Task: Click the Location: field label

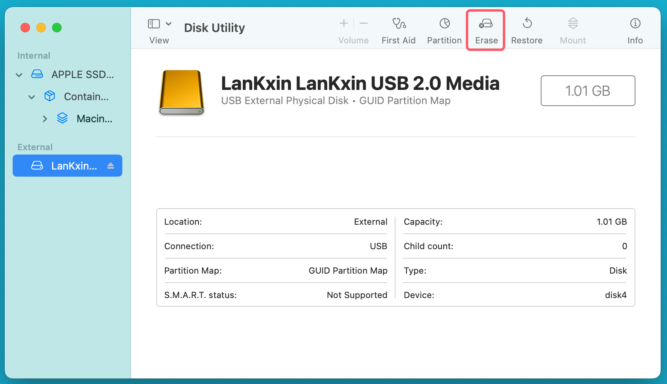Action: click(x=183, y=222)
